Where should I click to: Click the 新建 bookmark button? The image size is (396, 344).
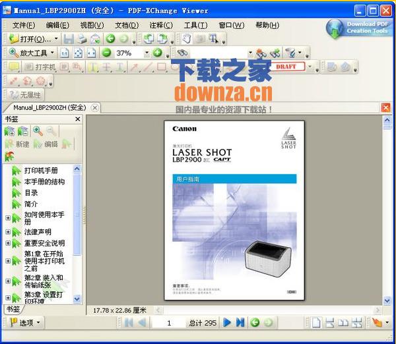click(17, 144)
